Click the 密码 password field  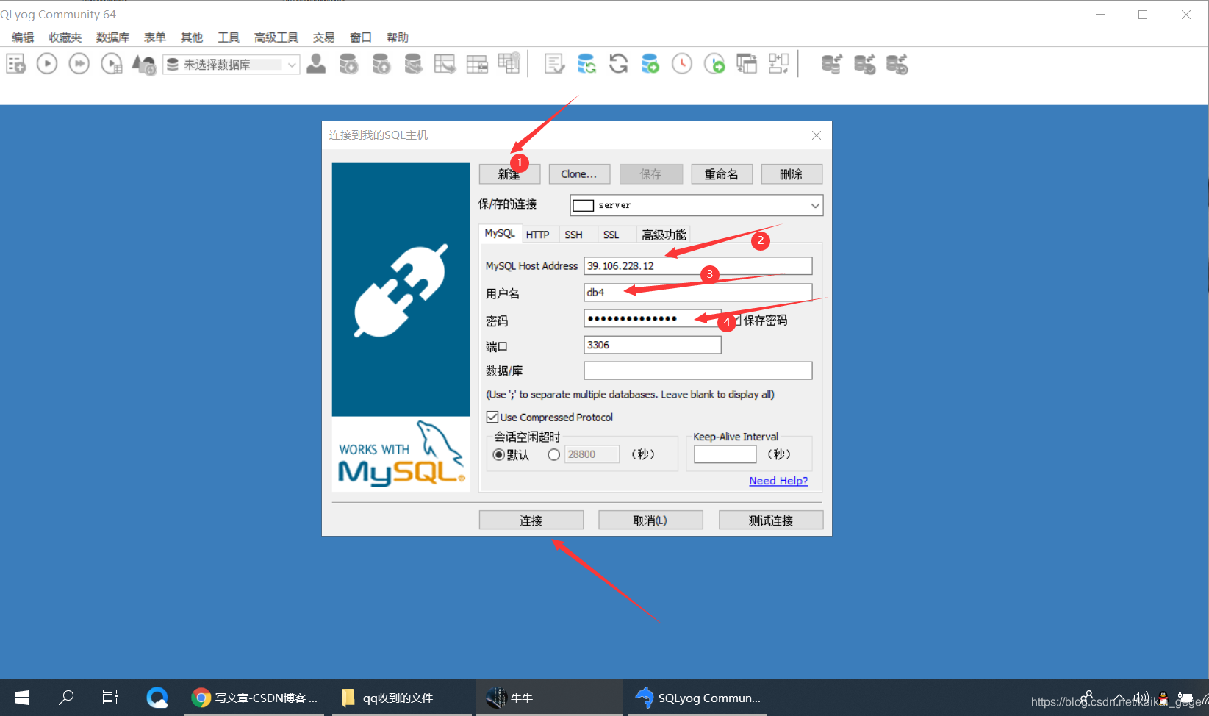point(653,318)
